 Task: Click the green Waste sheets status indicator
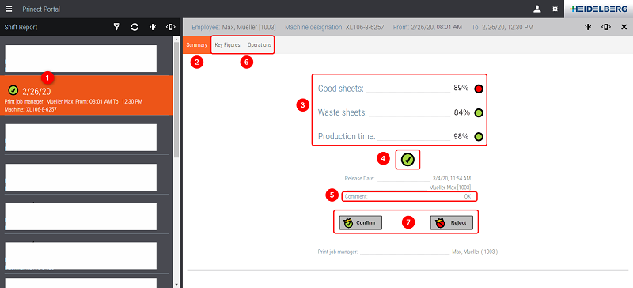[x=479, y=112]
